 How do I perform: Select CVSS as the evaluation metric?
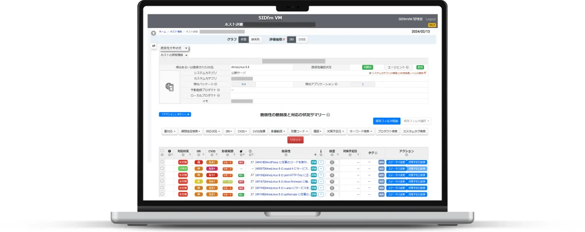[302, 39]
